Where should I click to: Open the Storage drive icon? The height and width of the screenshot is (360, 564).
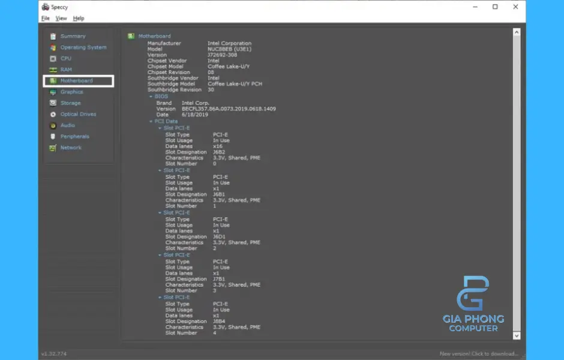[53, 103]
